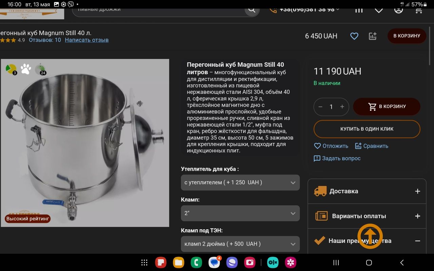Open the yellow files app in taskbar
The height and width of the screenshot is (271, 434).
point(178,263)
